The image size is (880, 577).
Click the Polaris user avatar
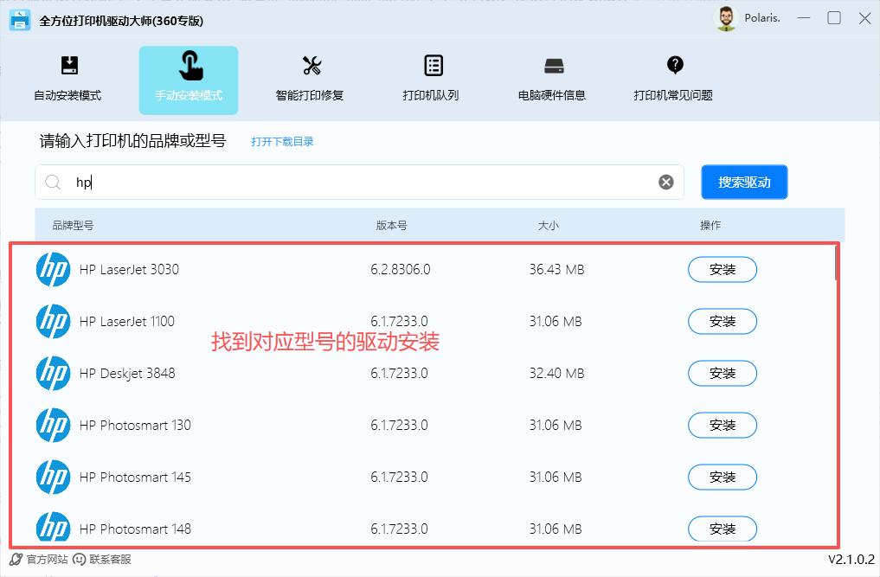tap(725, 17)
